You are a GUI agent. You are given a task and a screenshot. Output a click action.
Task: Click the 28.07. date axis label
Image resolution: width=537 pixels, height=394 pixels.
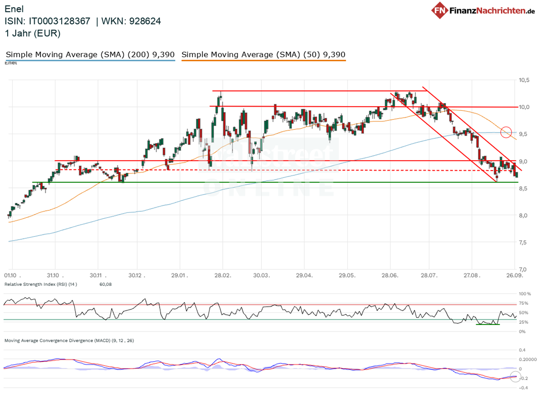tap(429, 276)
